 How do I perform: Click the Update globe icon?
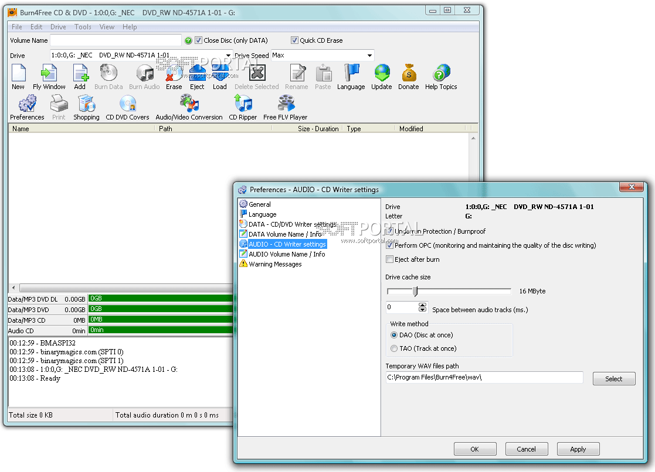tap(382, 73)
